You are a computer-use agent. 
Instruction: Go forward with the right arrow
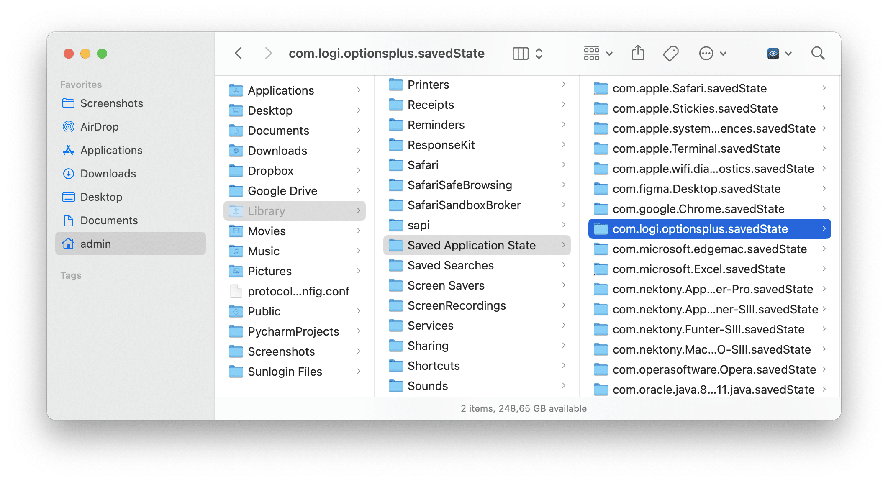pos(268,54)
